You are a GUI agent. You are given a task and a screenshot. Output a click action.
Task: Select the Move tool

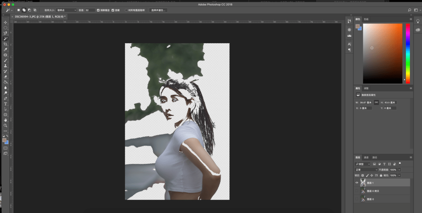(5, 23)
